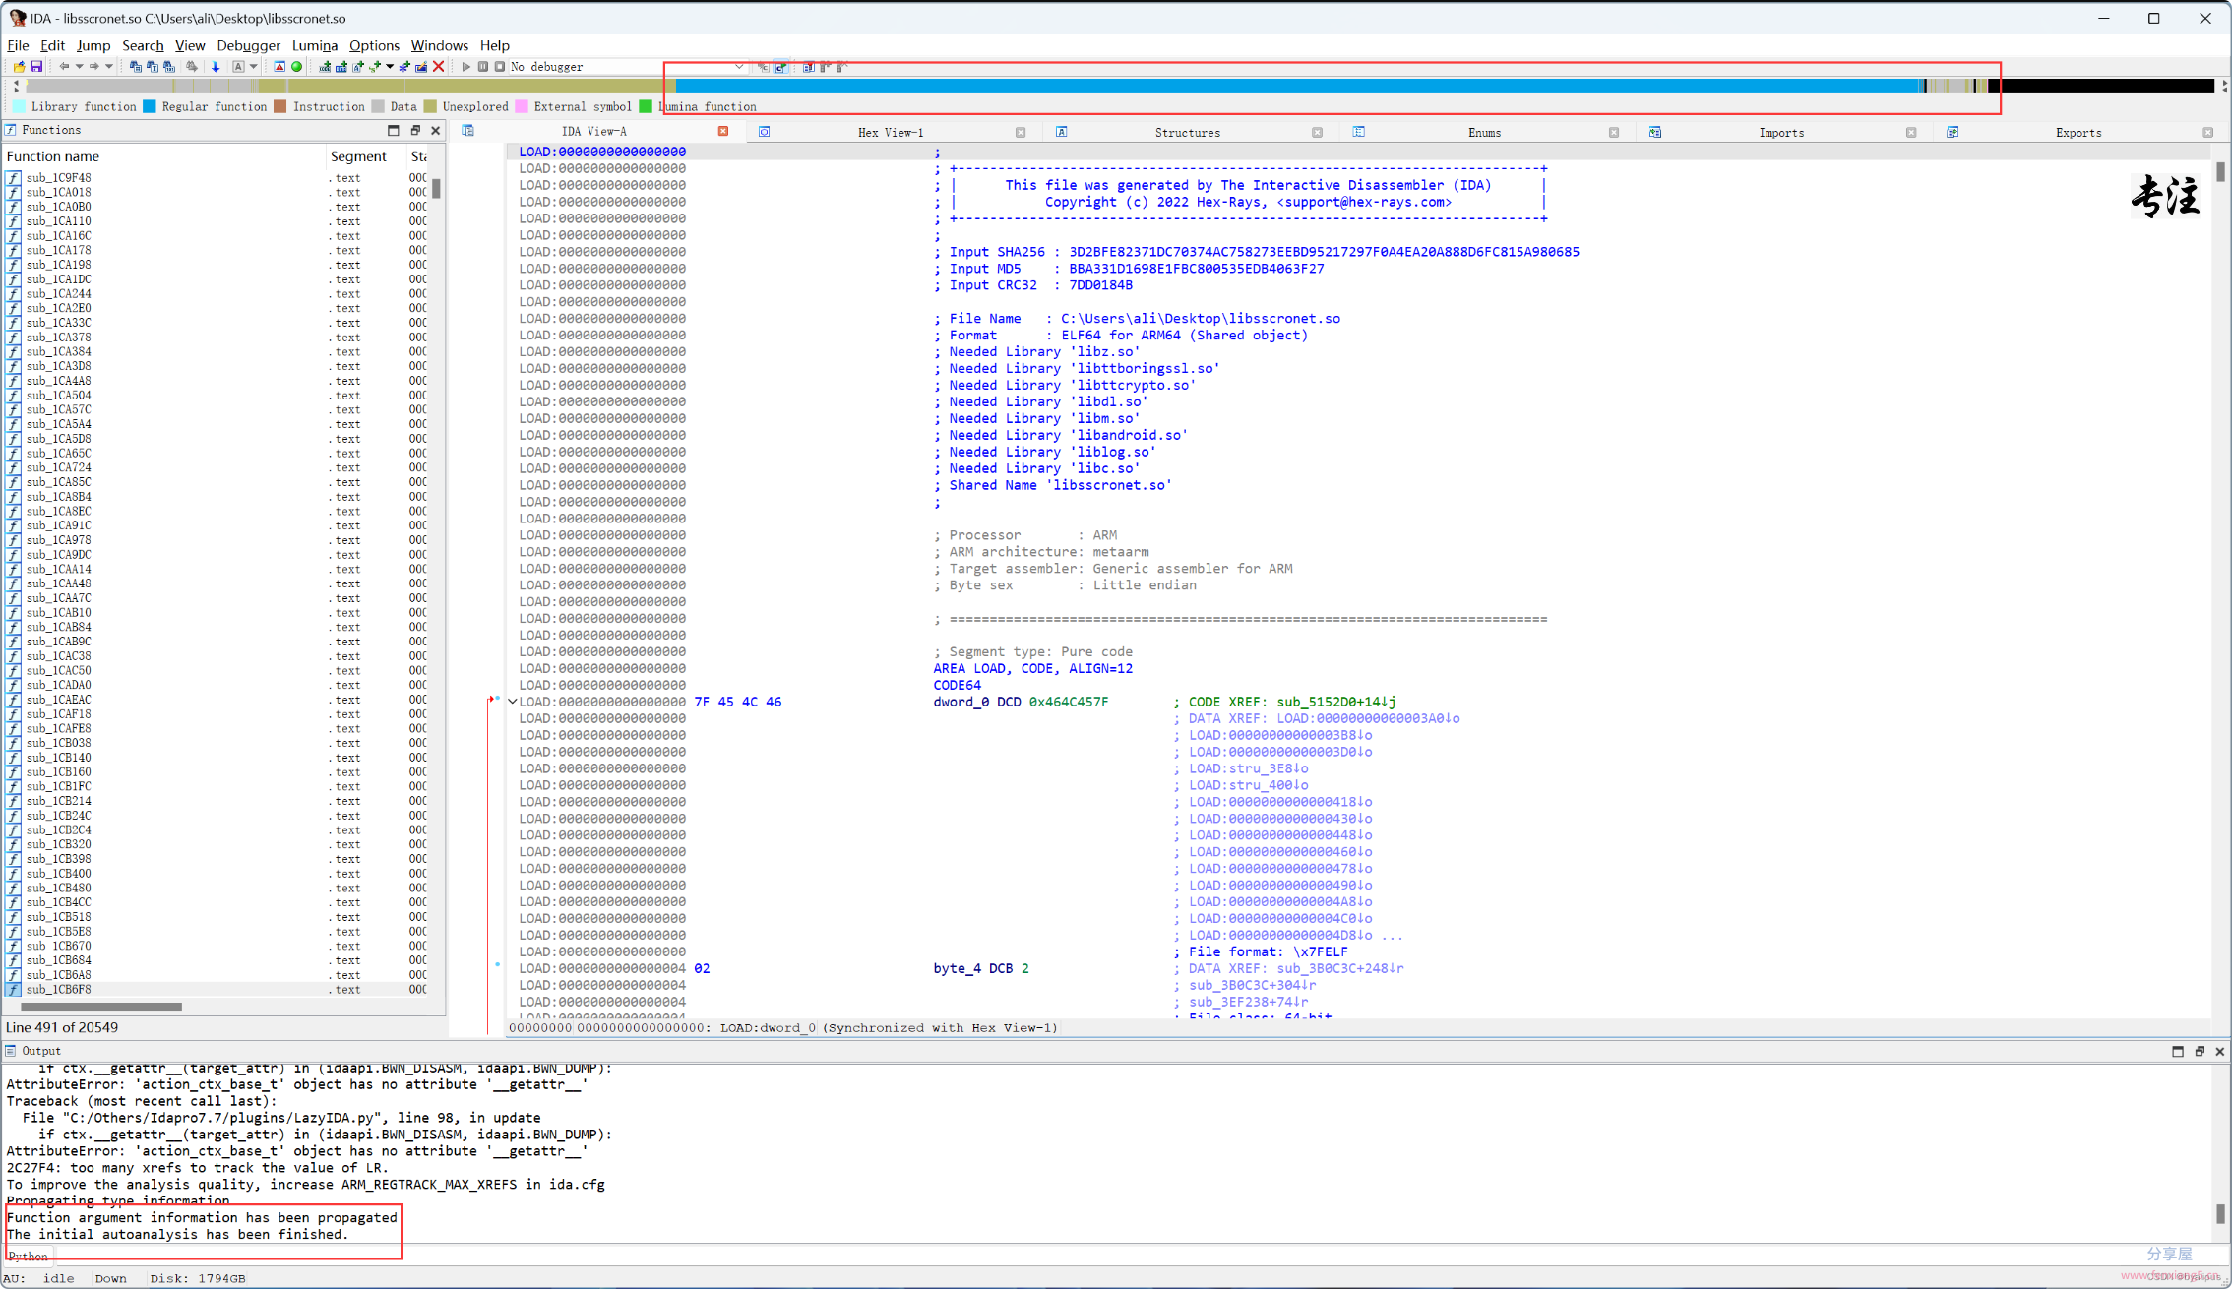The image size is (2232, 1289).
Task: Click the blue asterisk-plus toolbar icon
Action: tap(404, 67)
